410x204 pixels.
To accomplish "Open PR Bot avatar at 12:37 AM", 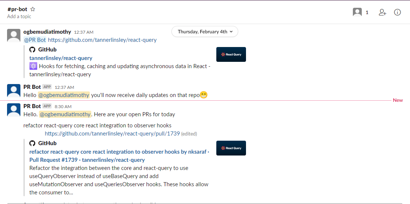I will coord(14,90).
